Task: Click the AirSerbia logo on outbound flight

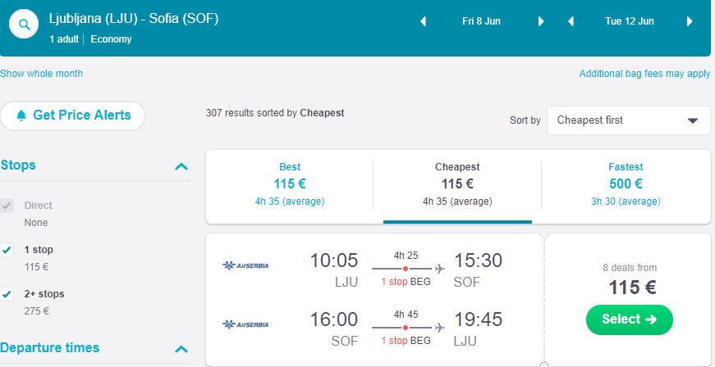Action: 245,265
